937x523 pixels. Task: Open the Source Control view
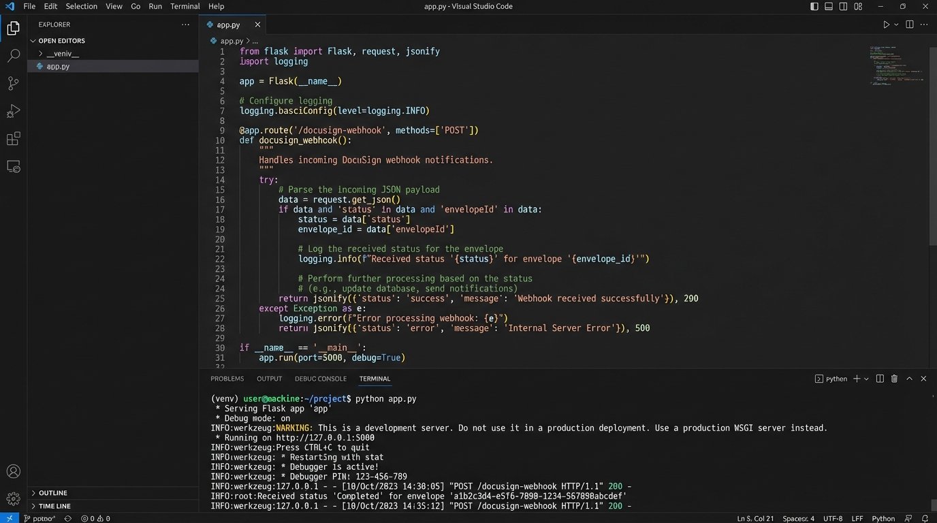(13, 84)
